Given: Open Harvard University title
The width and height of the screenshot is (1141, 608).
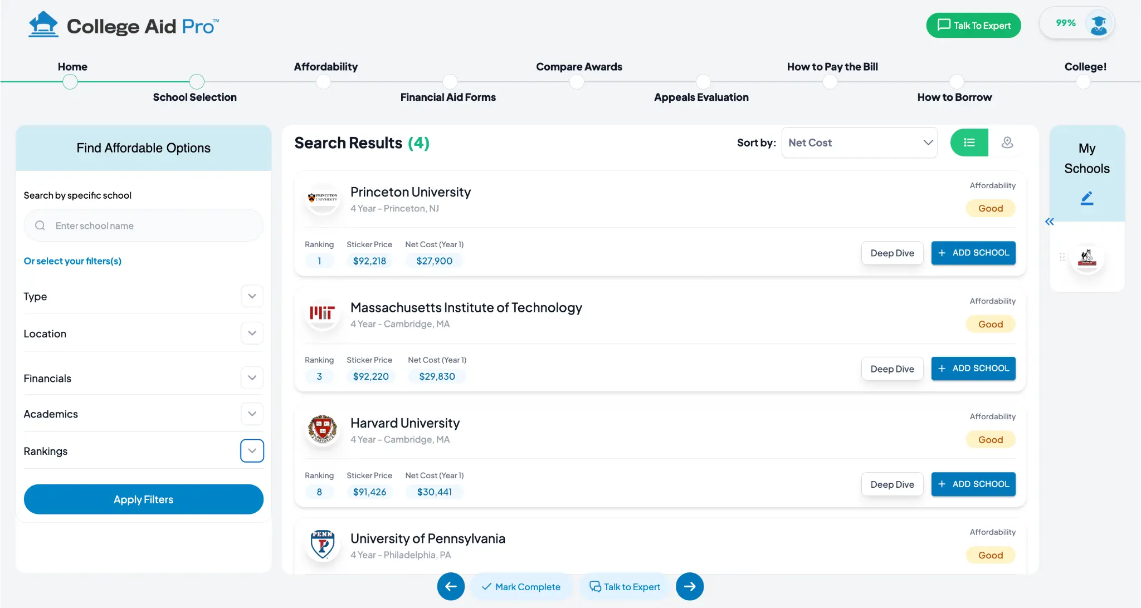Looking at the screenshot, I should 405,423.
